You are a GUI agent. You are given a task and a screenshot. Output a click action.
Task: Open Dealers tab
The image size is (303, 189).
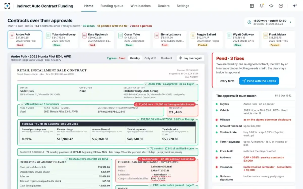(x=164, y=6)
